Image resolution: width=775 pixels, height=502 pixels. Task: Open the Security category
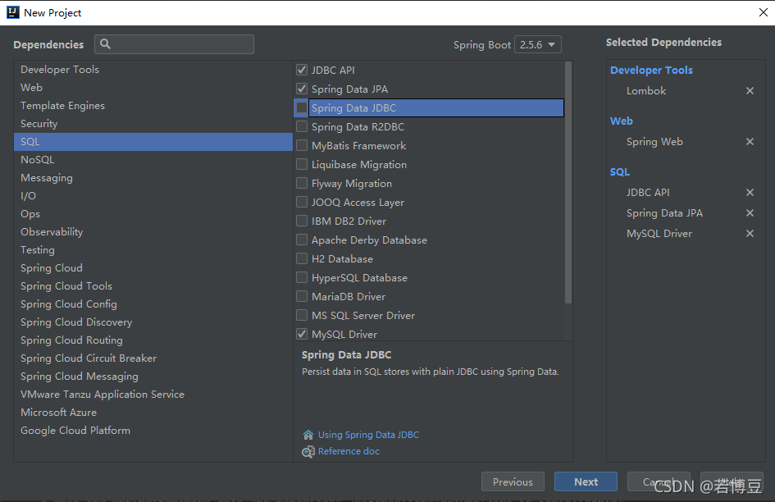coord(153,124)
